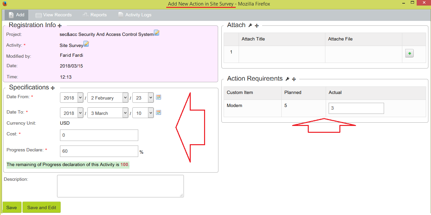The height and width of the screenshot is (215, 431).
Task: Open the Activity Logs tab
Action: coord(135,15)
